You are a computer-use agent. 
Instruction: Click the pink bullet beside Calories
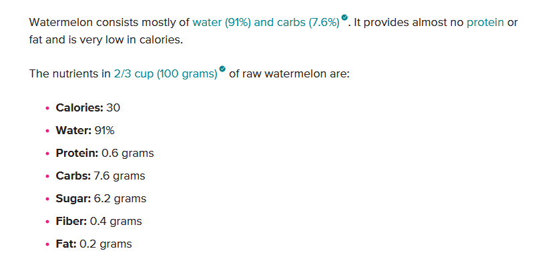point(47,108)
